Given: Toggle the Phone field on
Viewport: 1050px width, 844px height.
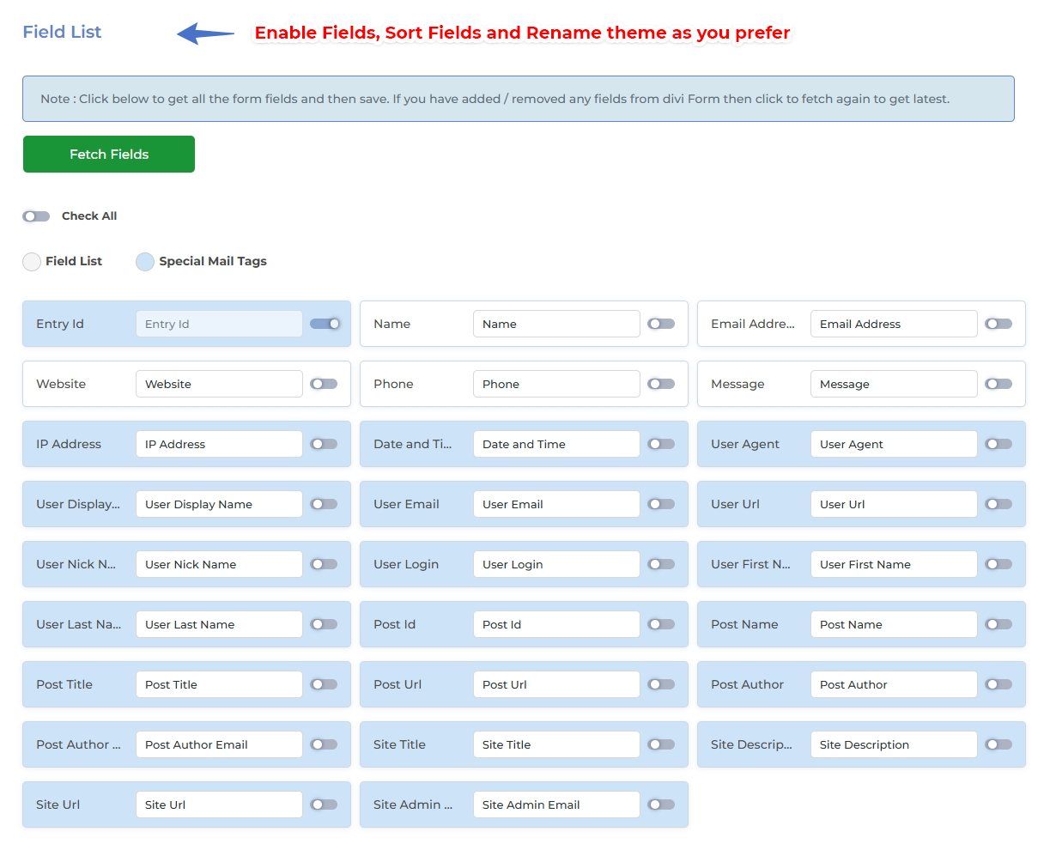Looking at the screenshot, I should pos(661,384).
